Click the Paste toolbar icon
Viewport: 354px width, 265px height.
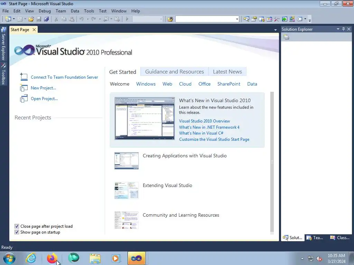pos(72,19)
